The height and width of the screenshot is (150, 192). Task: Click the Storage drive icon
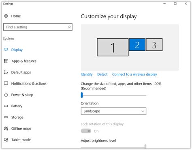(x=6, y=117)
